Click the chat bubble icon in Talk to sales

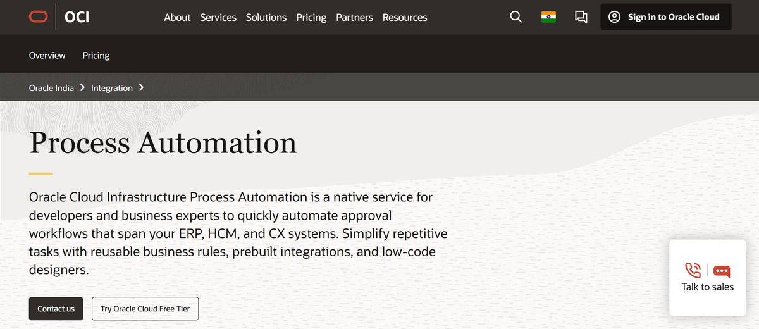click(722, 271)
